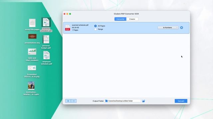Screen dimensions: 213x119
Task: Select presentations.key desktop icon
Action: tap(32, 36)
